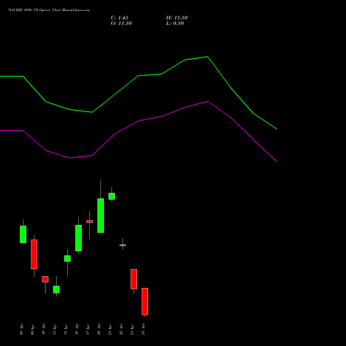The image size is (346, 346).
Task: Click the small green candle for 21 Apr
Action: coord(111,197)
